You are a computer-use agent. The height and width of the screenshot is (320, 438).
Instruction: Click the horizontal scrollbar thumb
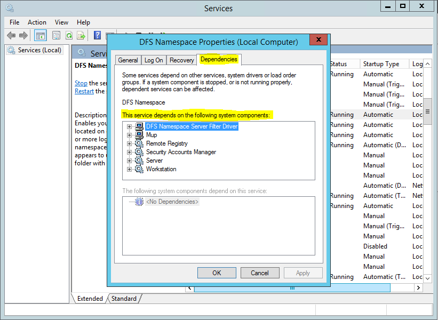292,288
